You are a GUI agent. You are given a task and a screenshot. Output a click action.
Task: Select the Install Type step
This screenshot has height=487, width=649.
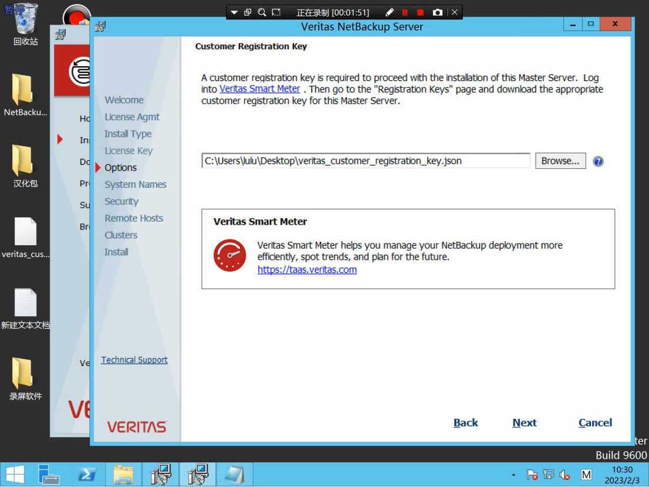[x=128, y=134]
